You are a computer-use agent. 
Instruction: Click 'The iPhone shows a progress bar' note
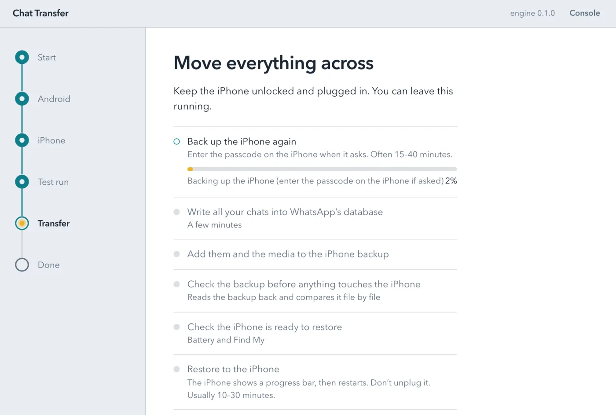click(x=309, y=389)
